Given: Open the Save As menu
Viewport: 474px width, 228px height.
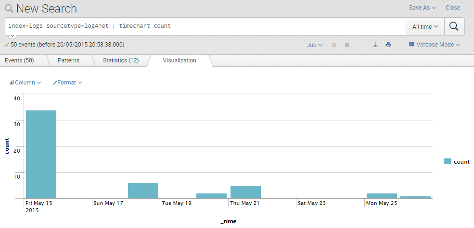Looking at the screenshot, I should pyautogui.click(x=422, y=8).
